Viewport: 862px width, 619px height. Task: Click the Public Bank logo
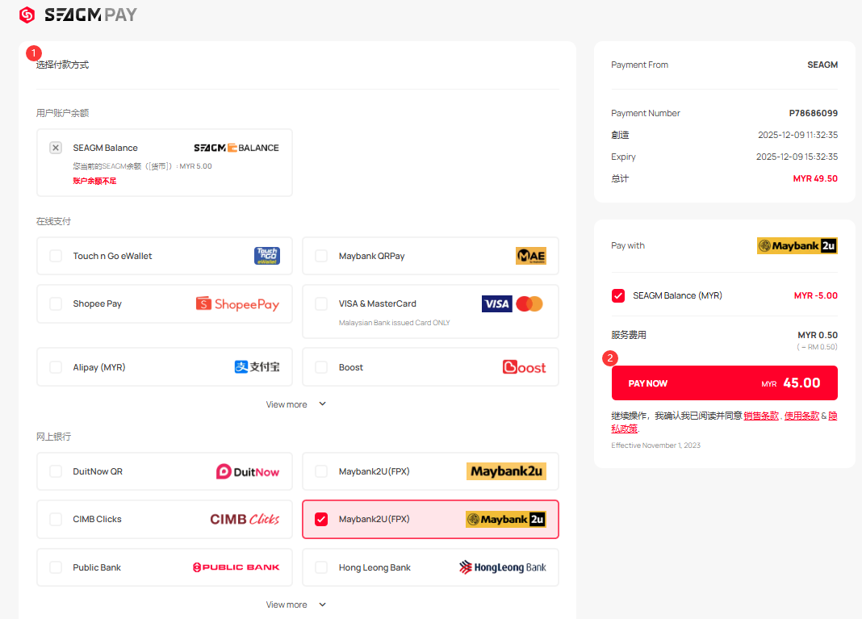pos(236,567)
